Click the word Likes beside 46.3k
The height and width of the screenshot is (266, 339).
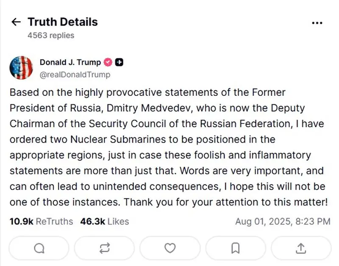(x=118, y=221)
